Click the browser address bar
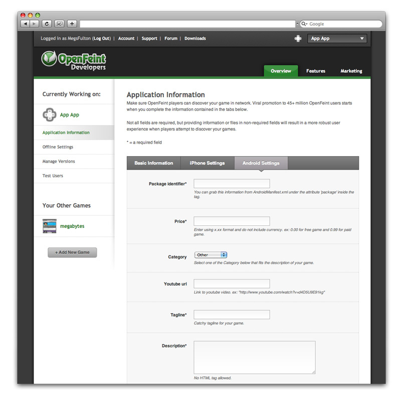The image size is (401, 403). click(187, 24)
